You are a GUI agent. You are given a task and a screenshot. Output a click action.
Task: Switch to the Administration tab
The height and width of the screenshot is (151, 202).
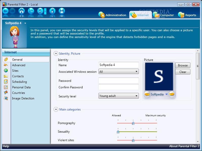coord(112,15)
